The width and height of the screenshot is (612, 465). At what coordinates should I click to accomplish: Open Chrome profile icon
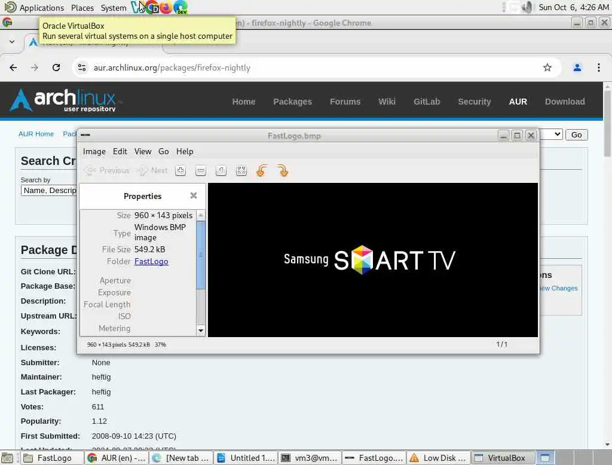[577, 68]
